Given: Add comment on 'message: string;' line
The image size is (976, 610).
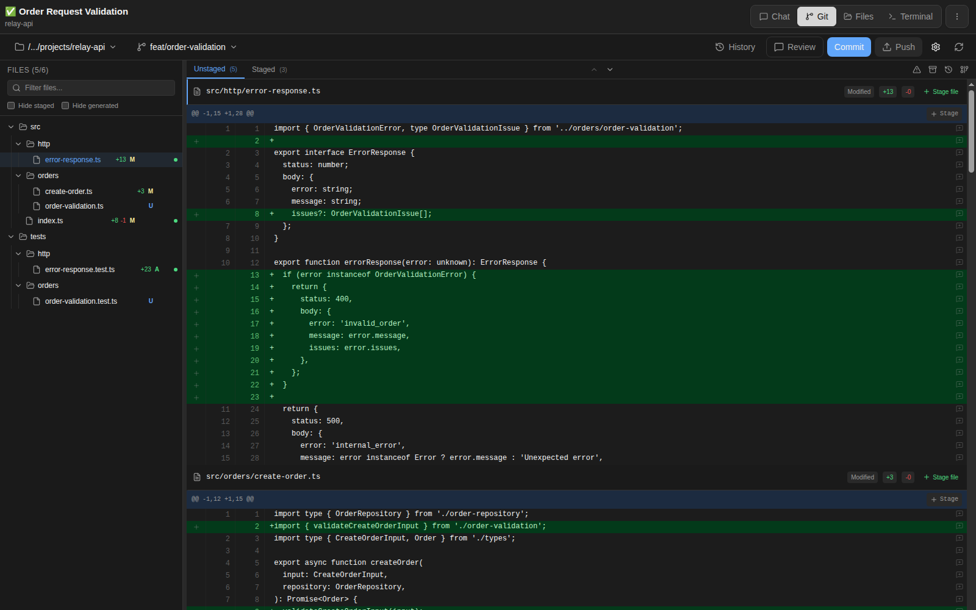Looking at the screenshot, I should point(959,202).
